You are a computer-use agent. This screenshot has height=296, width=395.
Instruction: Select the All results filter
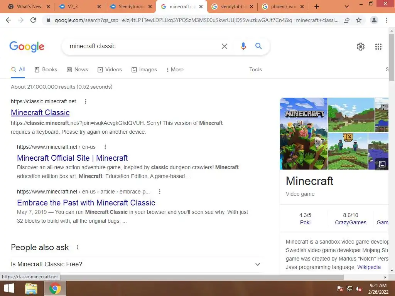pyautogui.click(x=18, y=70)
